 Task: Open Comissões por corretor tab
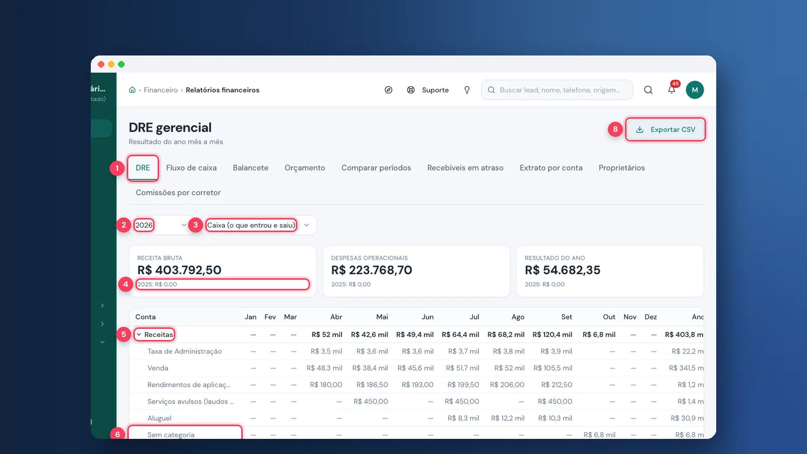point(178,193)
